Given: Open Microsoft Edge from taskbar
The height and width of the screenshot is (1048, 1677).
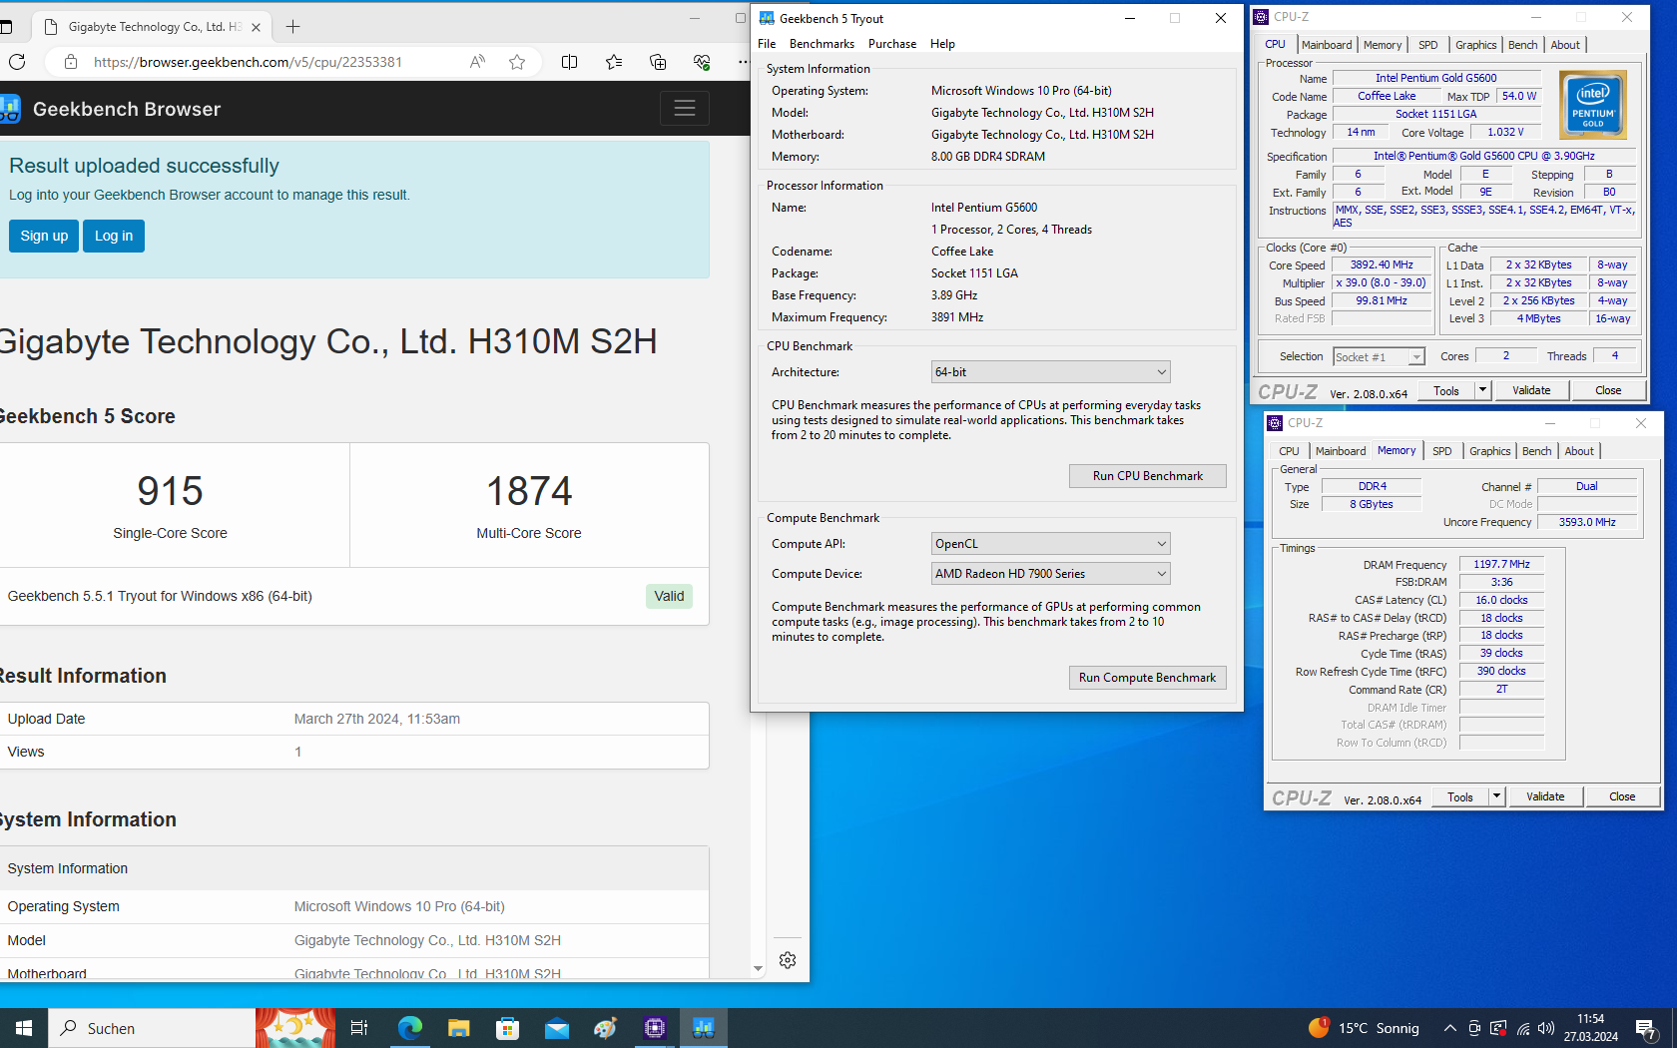Looking at the screenshot, I should pyautogui.click(x=409, y=1028).
